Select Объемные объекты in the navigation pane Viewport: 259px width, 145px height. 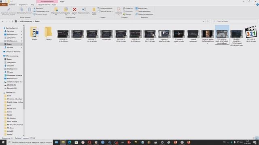coord(13,75)
